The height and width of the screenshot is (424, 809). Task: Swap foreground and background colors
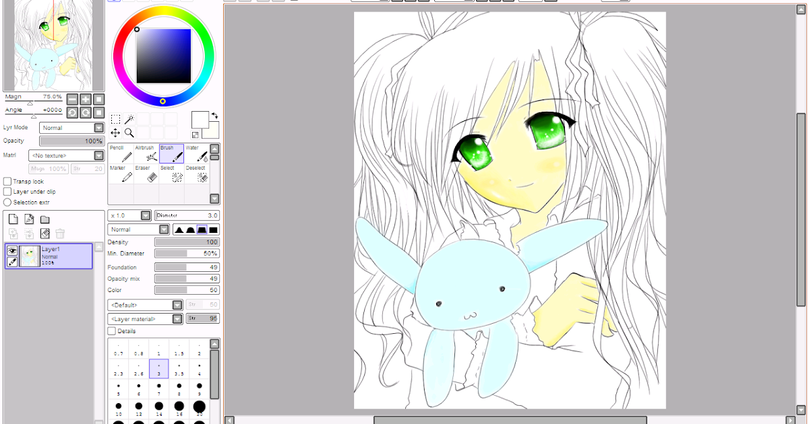214,115
